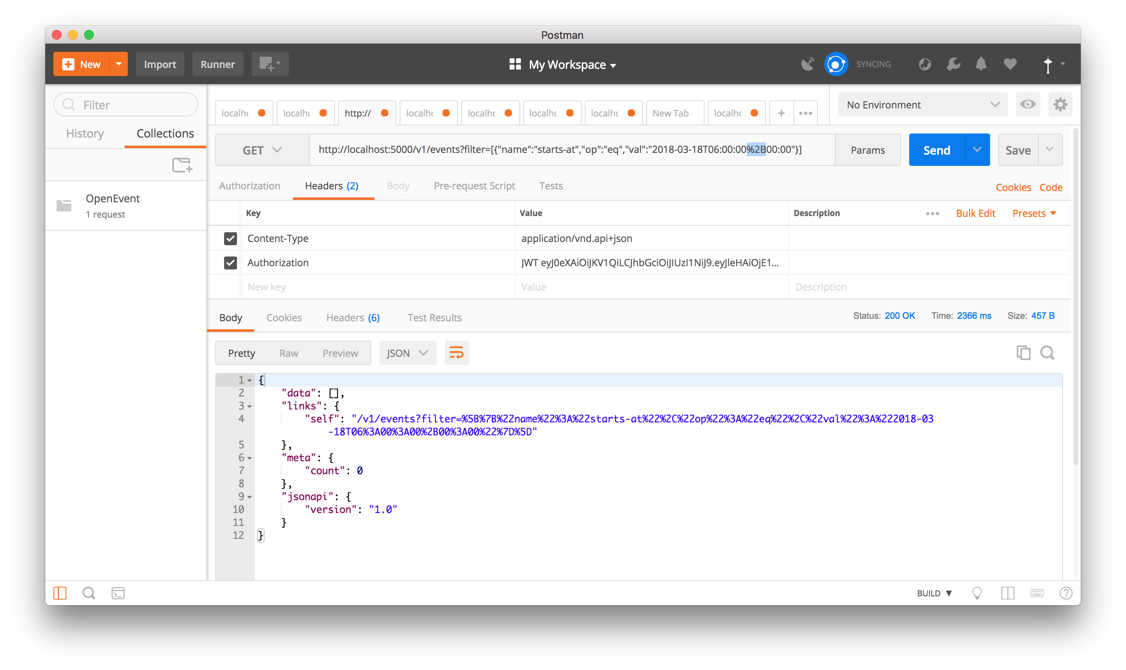Open the response Headers (6) tab
The width and height of the screenshot is (1126, 670).
(x=353, y=318)
